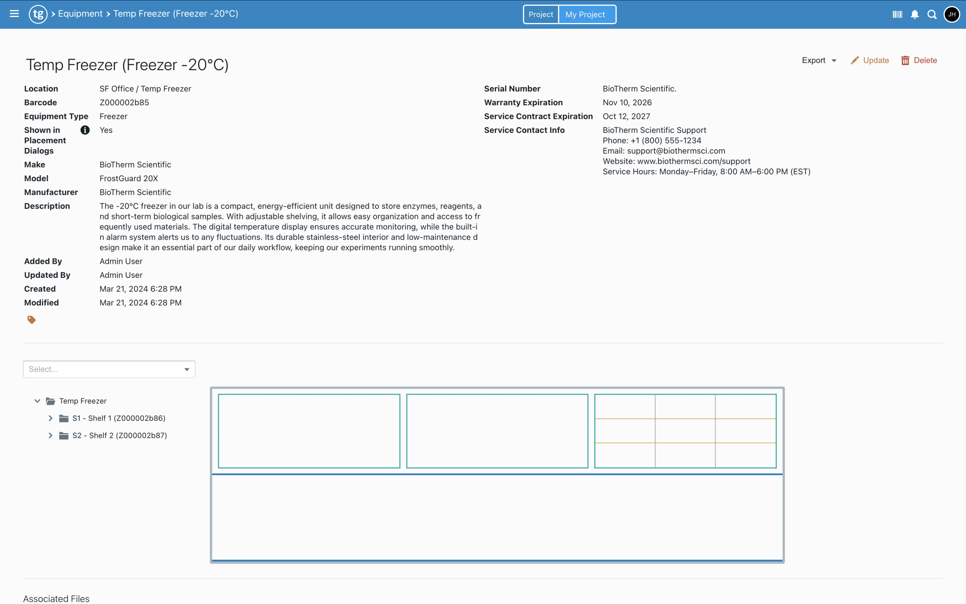Click the pencil icon next to Update

point(854,60)
